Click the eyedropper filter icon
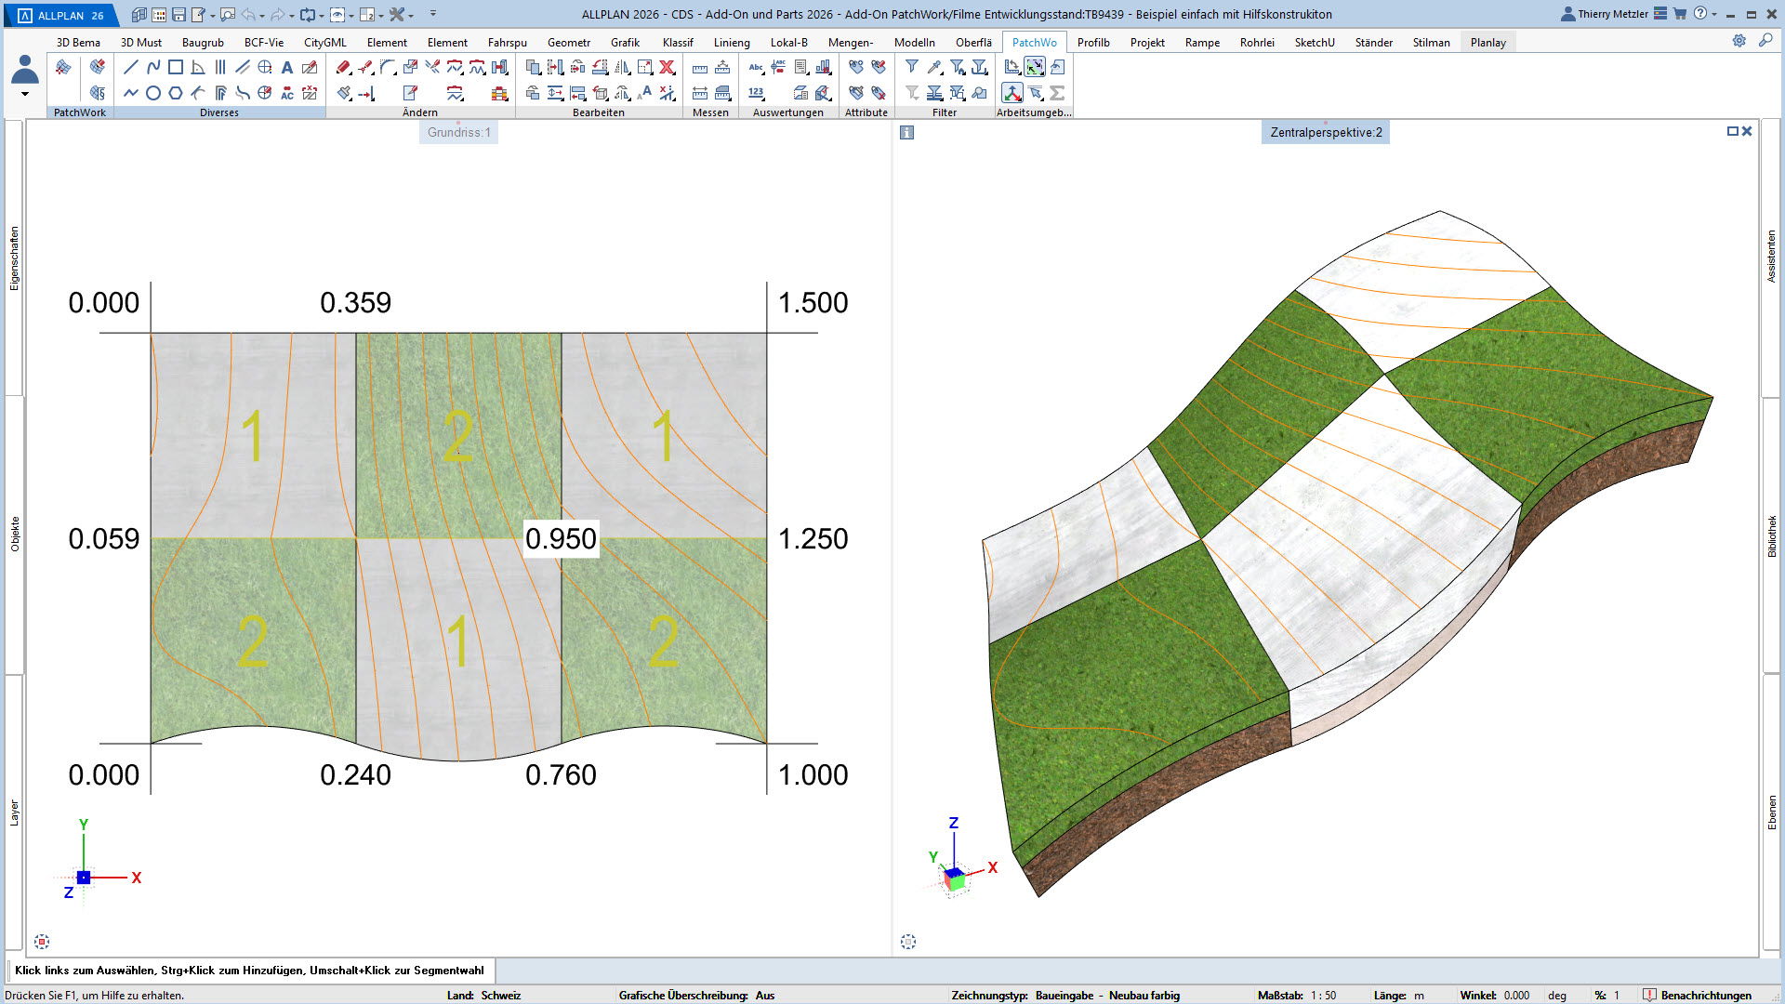Image resolution: width=1785 pixels, height=1004 pixels. pyautogui.click(x=934, y=67)
